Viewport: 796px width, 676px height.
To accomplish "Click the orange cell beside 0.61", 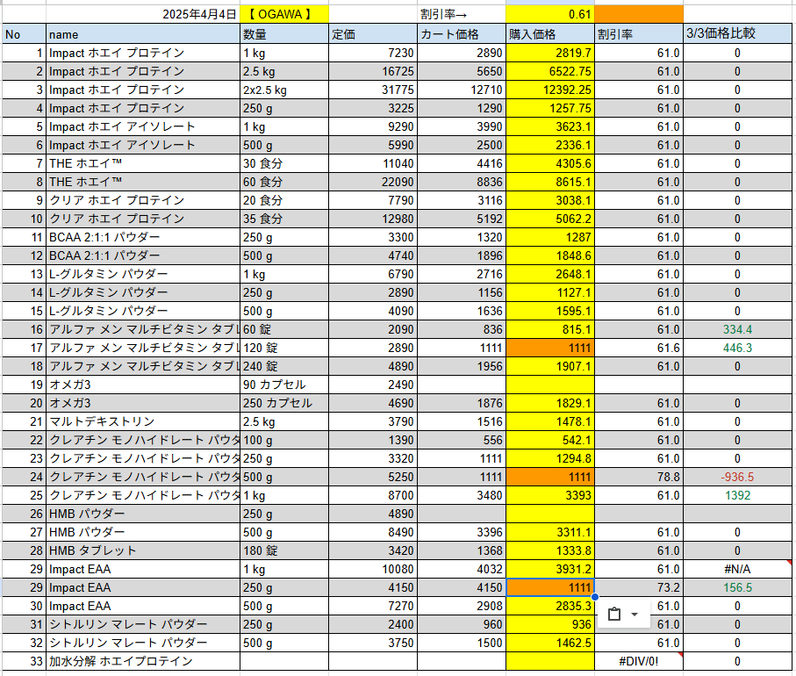I will click(x=639, y=14).
